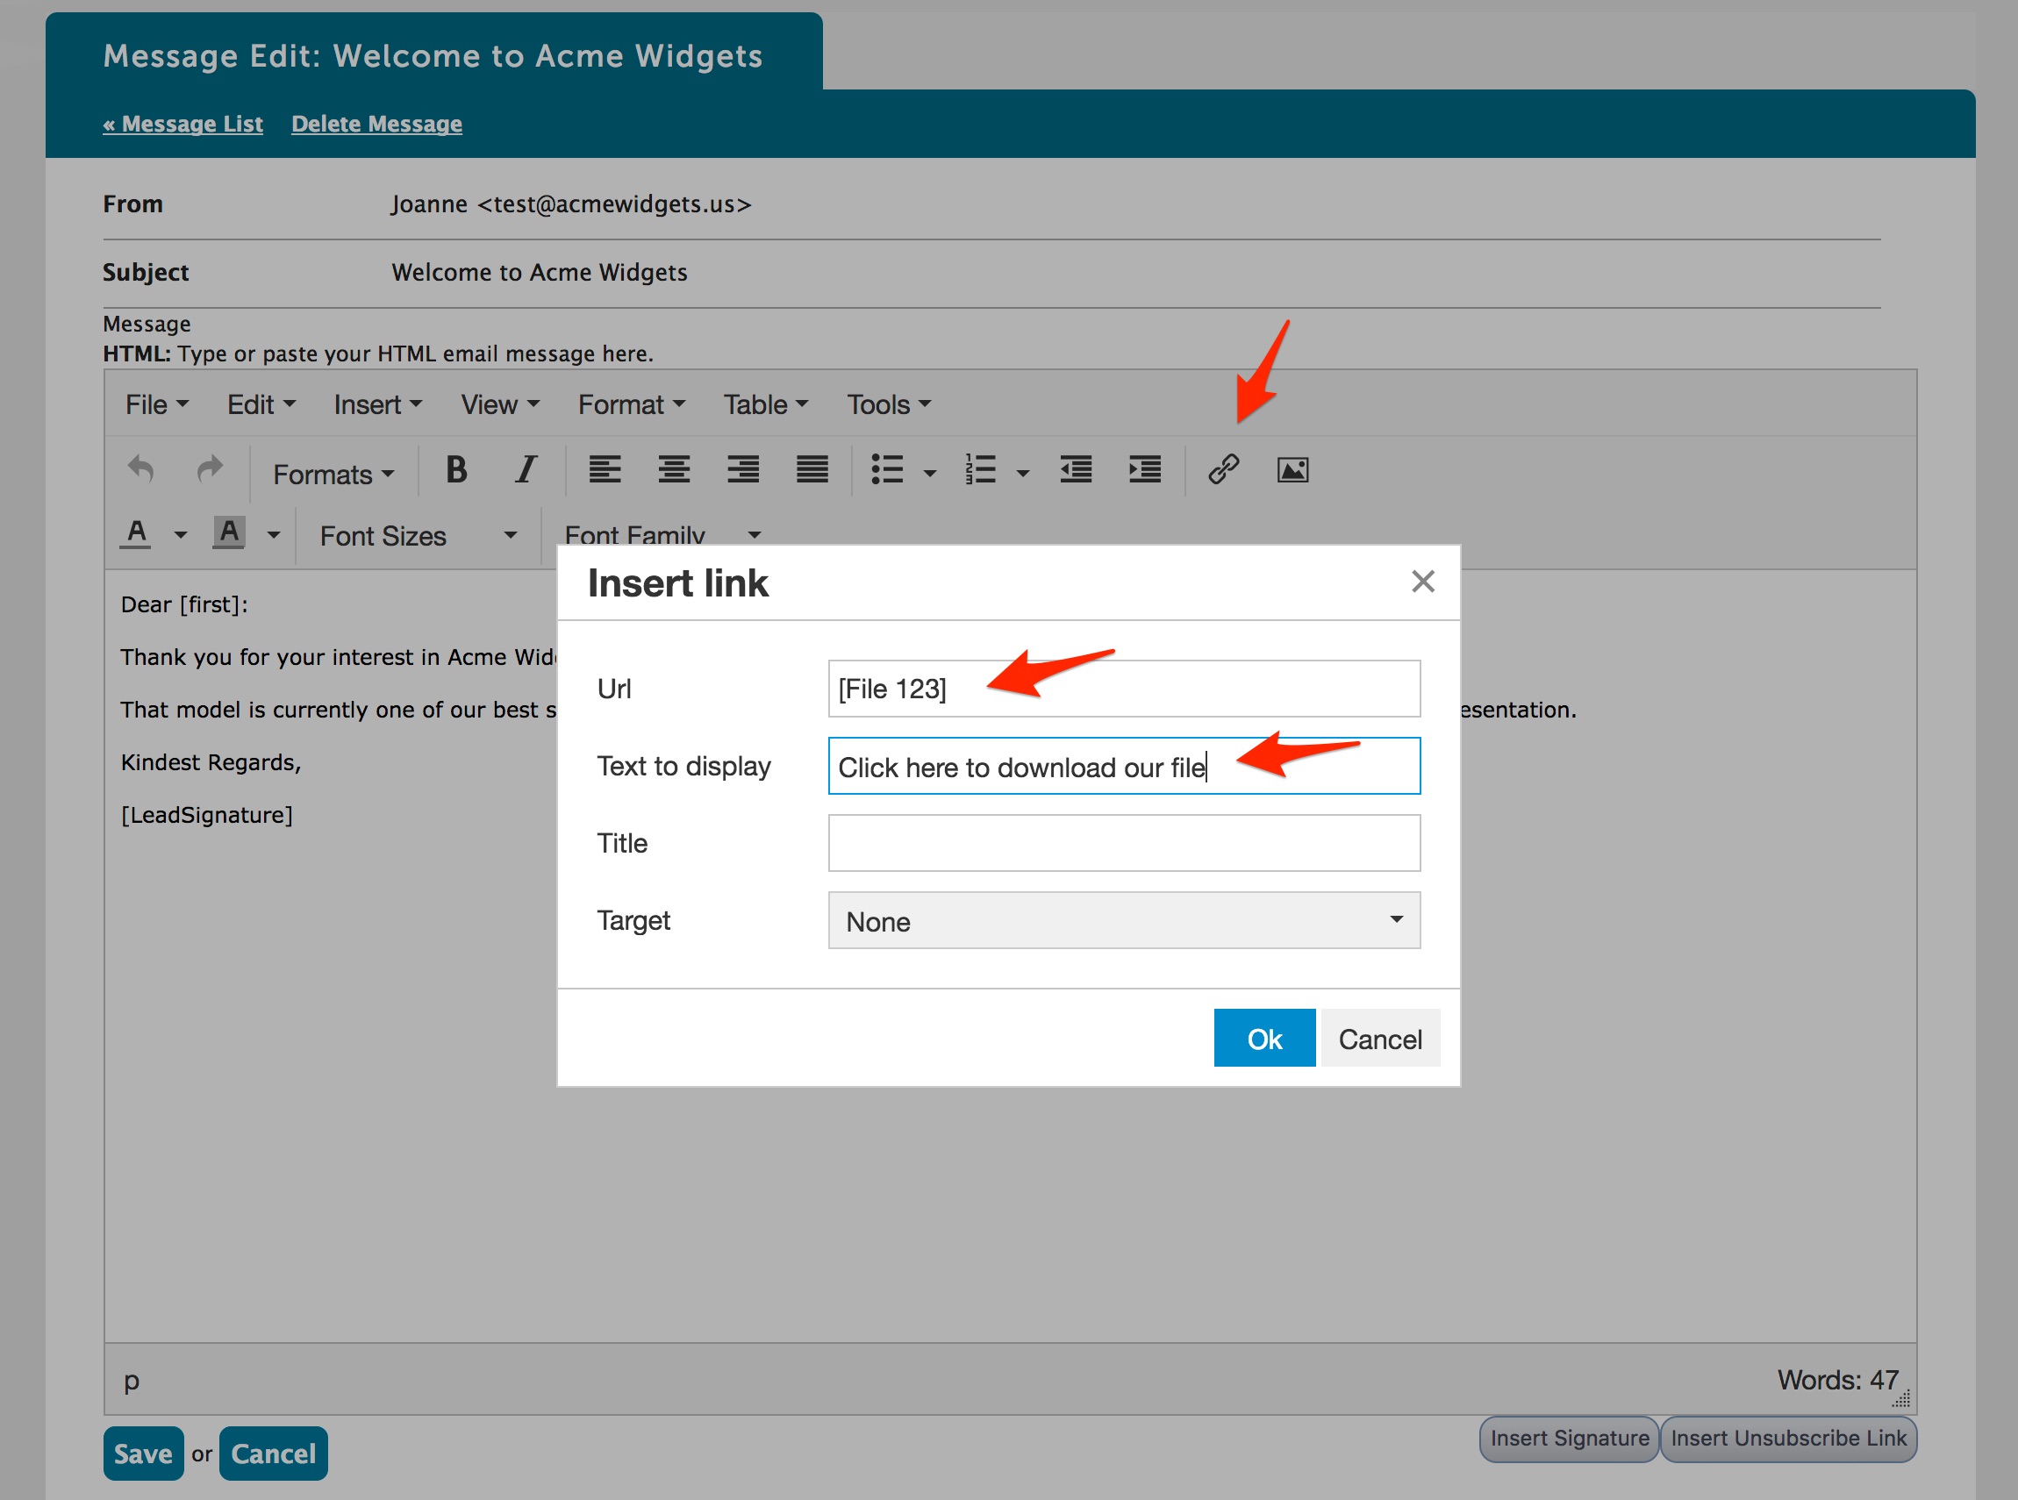Image resolution: width=2018 pixels, height=1500 pixels.
Task: Toggle bold formatting
Action: click(456, 469)
